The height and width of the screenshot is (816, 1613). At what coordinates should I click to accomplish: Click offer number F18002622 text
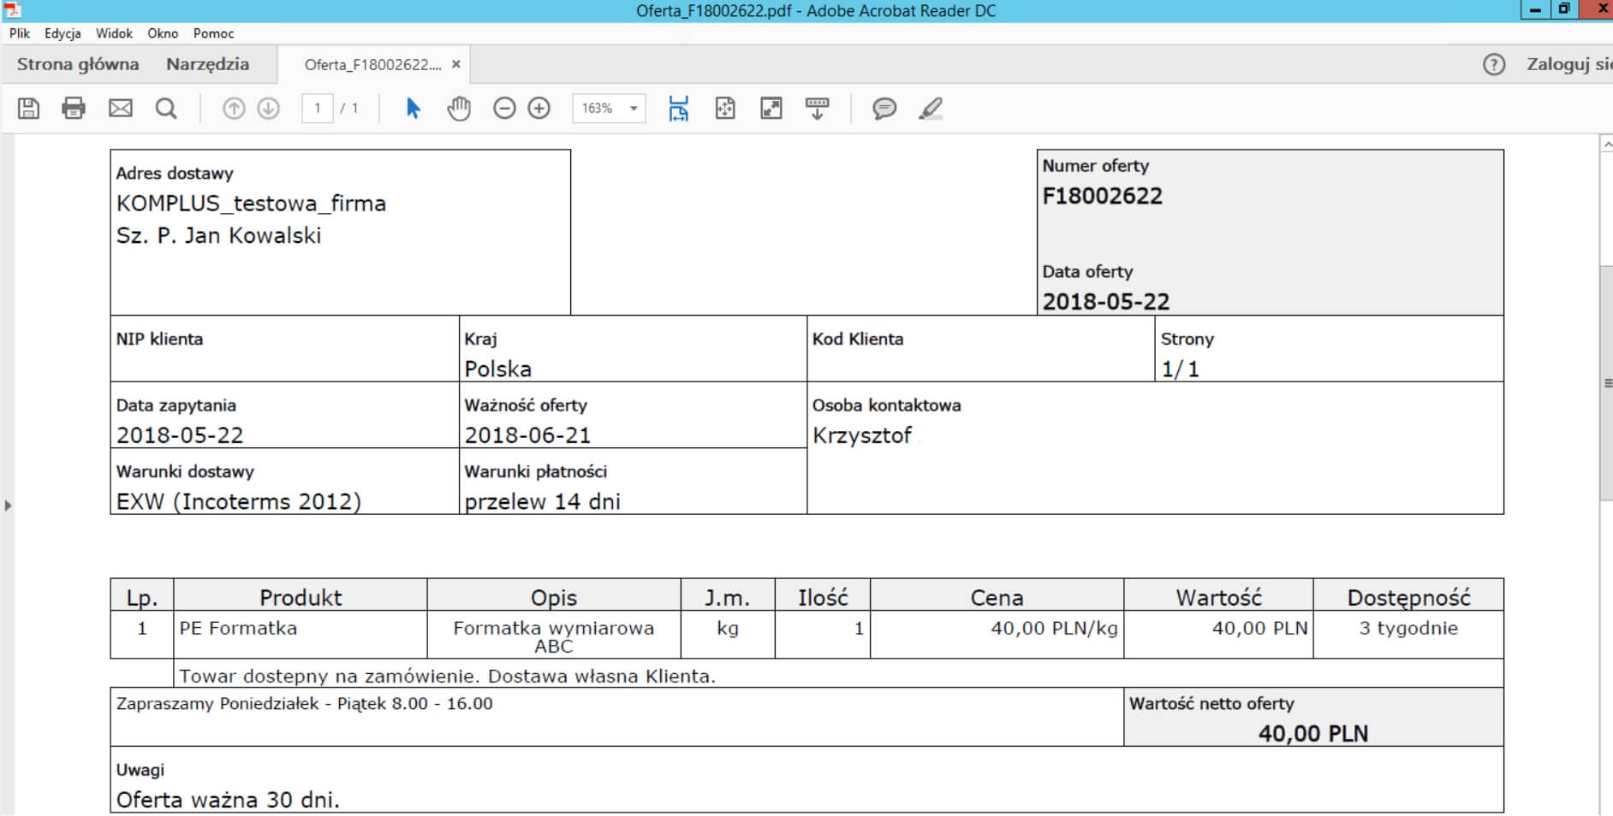tap(1102, 196)
